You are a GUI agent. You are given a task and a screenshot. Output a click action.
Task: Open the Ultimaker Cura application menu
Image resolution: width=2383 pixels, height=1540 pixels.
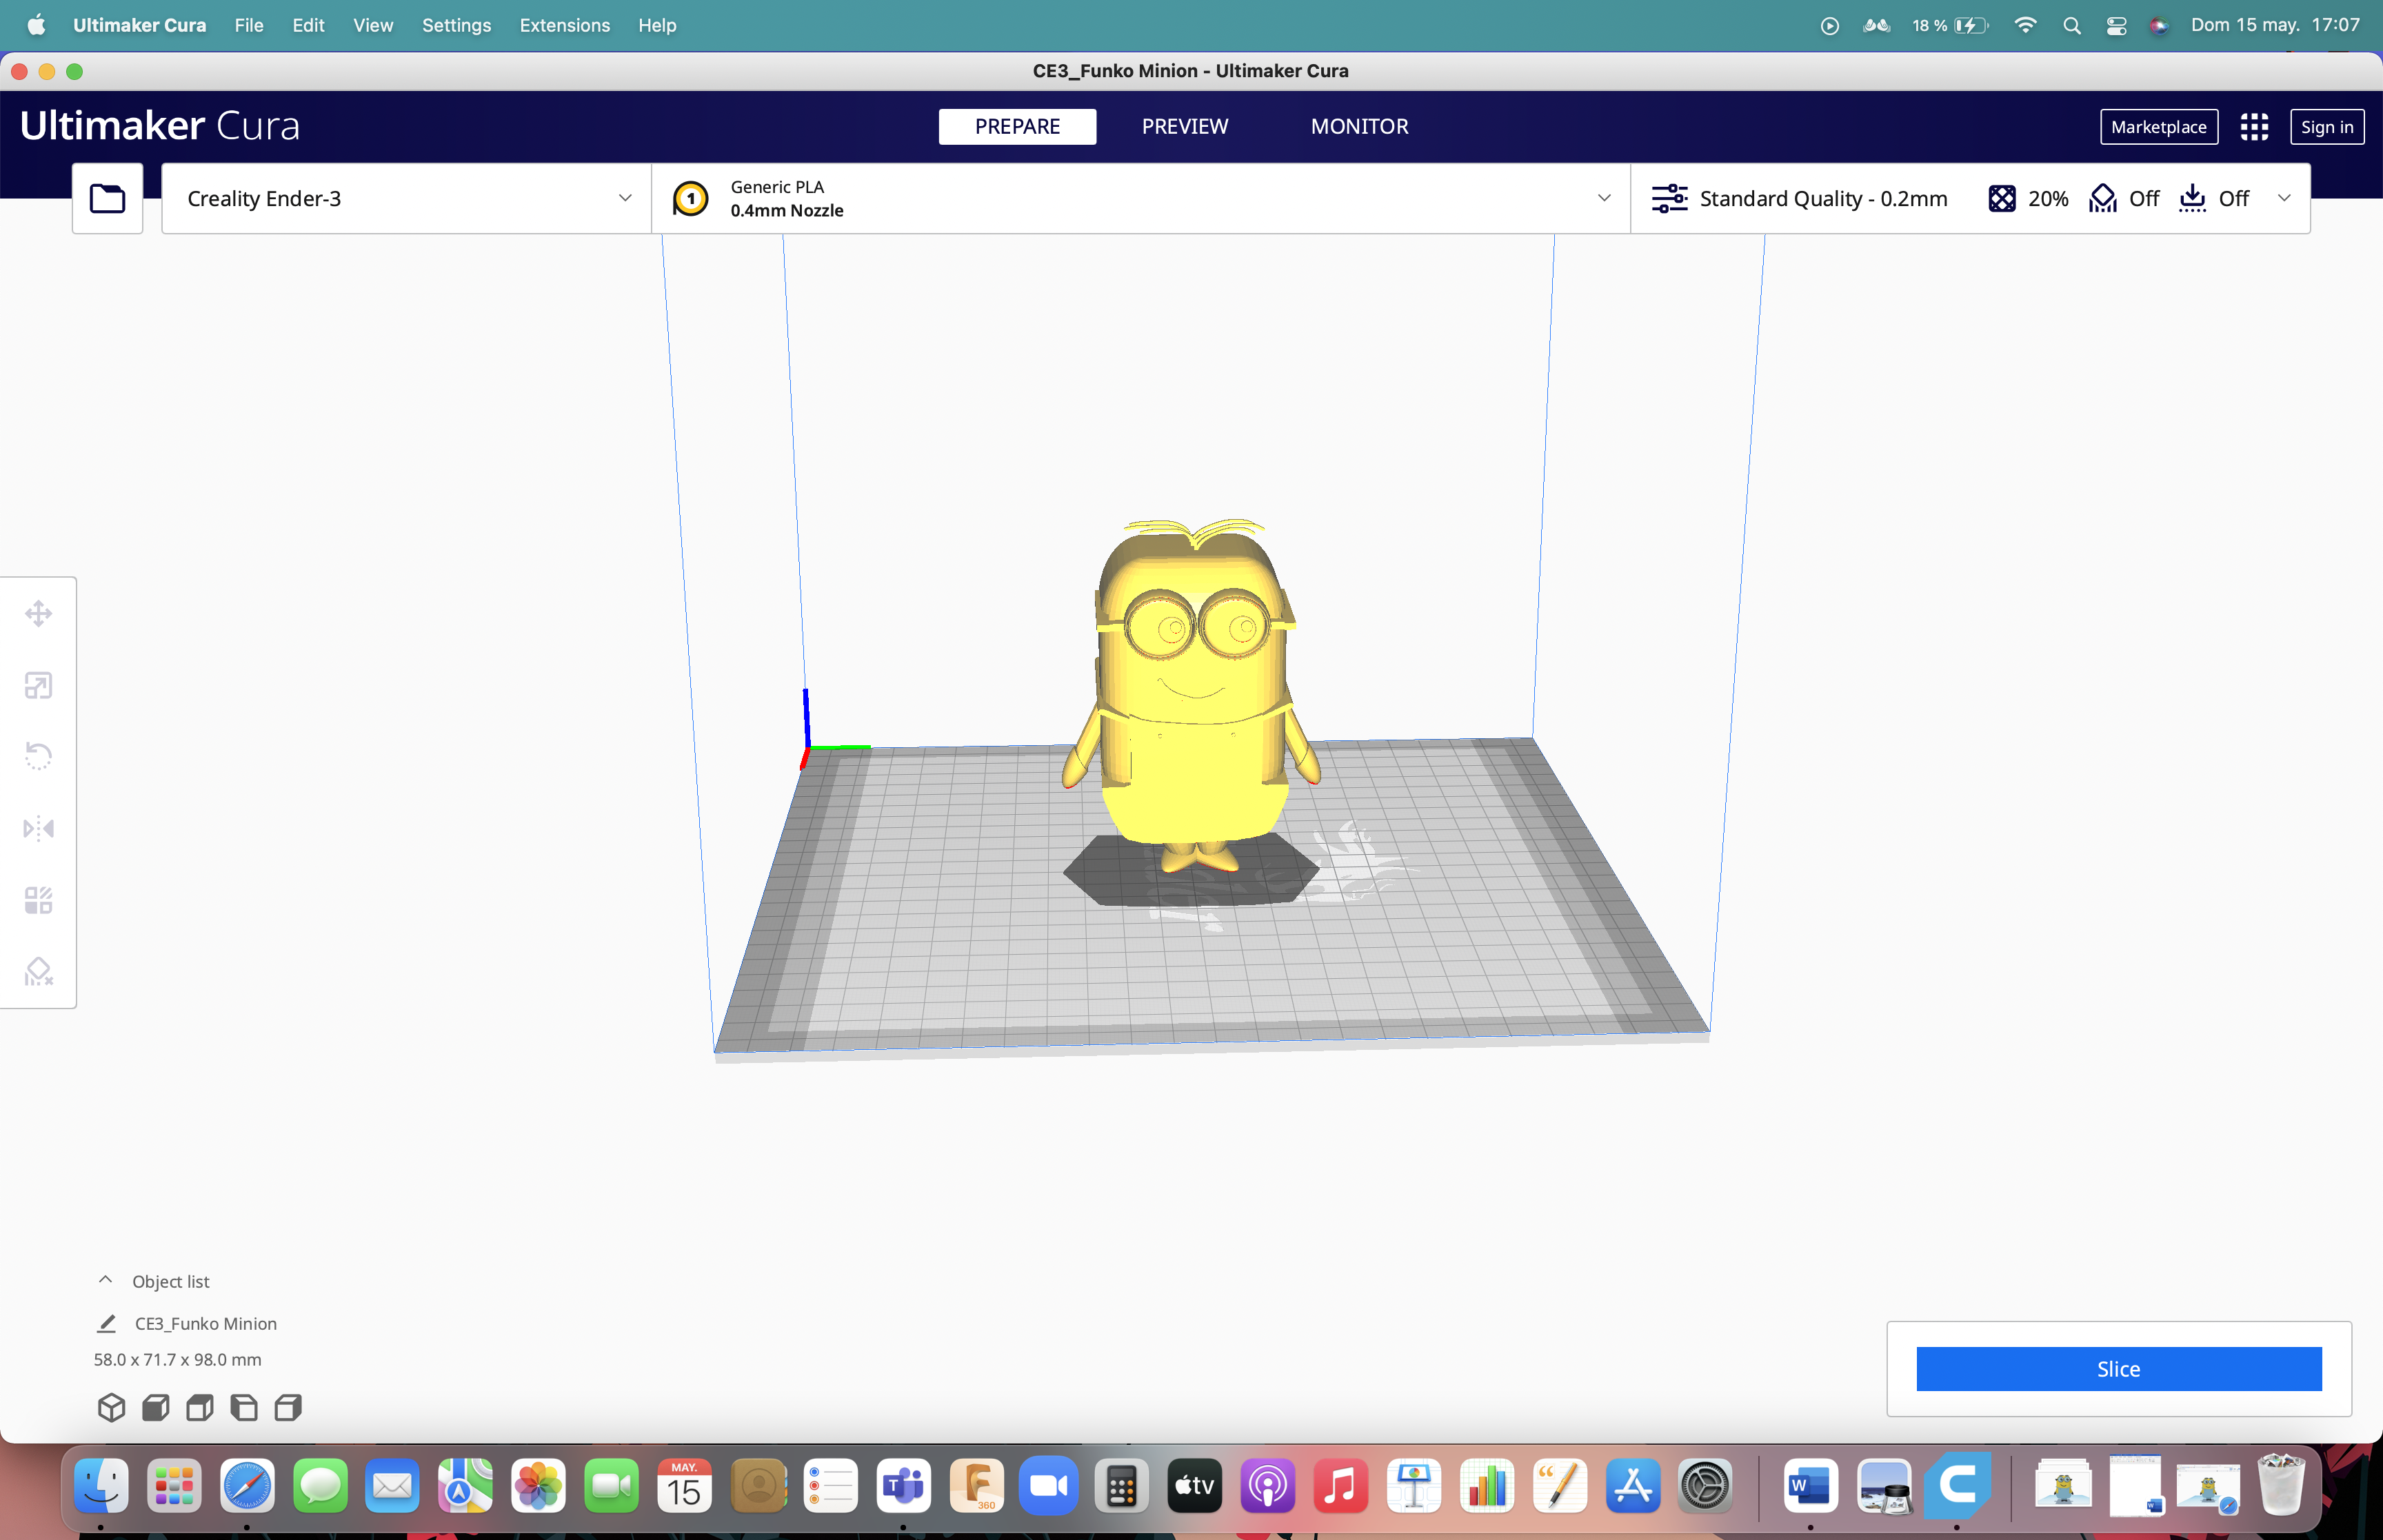pos(139,26)
